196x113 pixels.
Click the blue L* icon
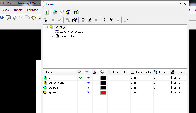tap(126, 20)
